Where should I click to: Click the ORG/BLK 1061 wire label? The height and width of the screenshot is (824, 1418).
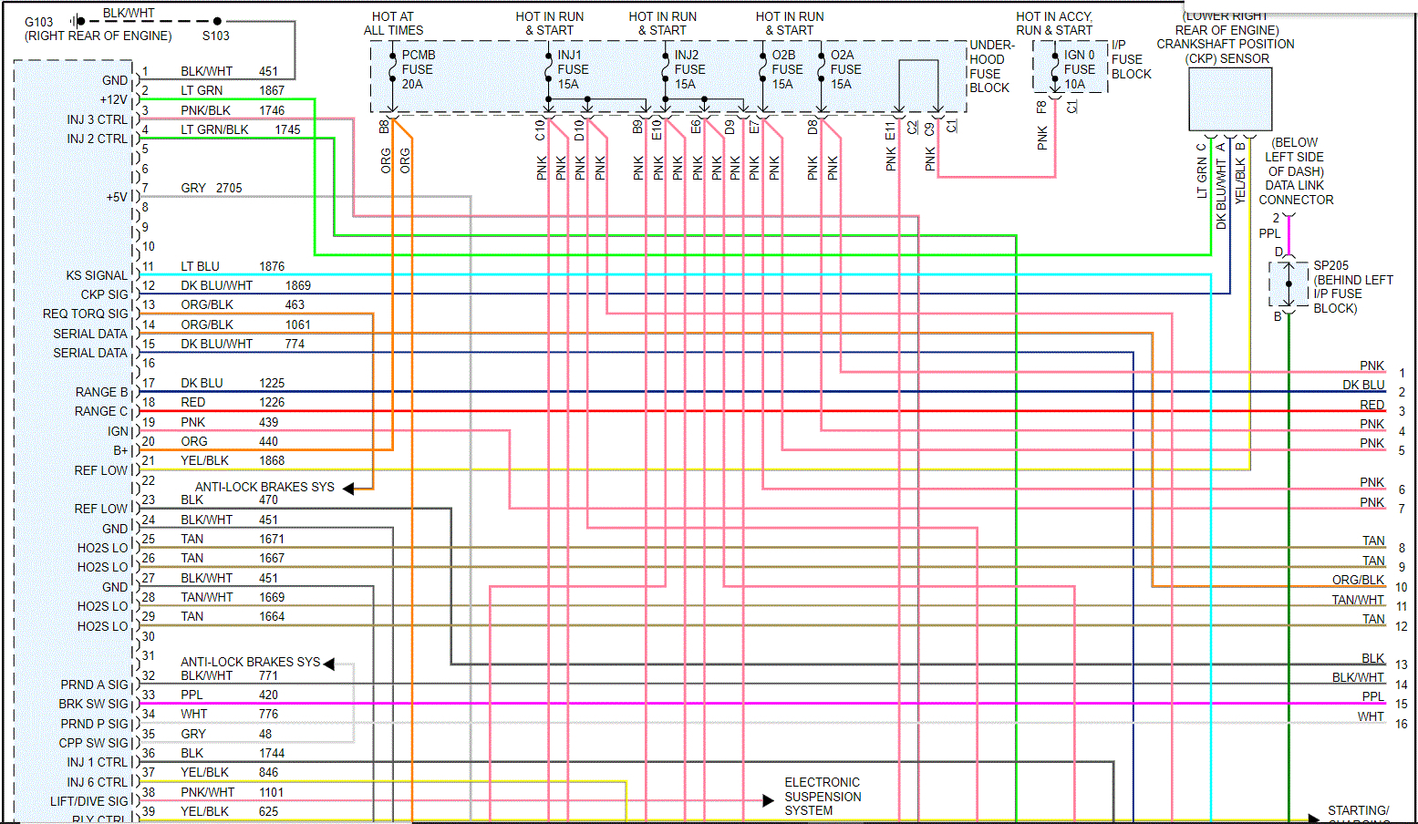click(x=246, y=324)
